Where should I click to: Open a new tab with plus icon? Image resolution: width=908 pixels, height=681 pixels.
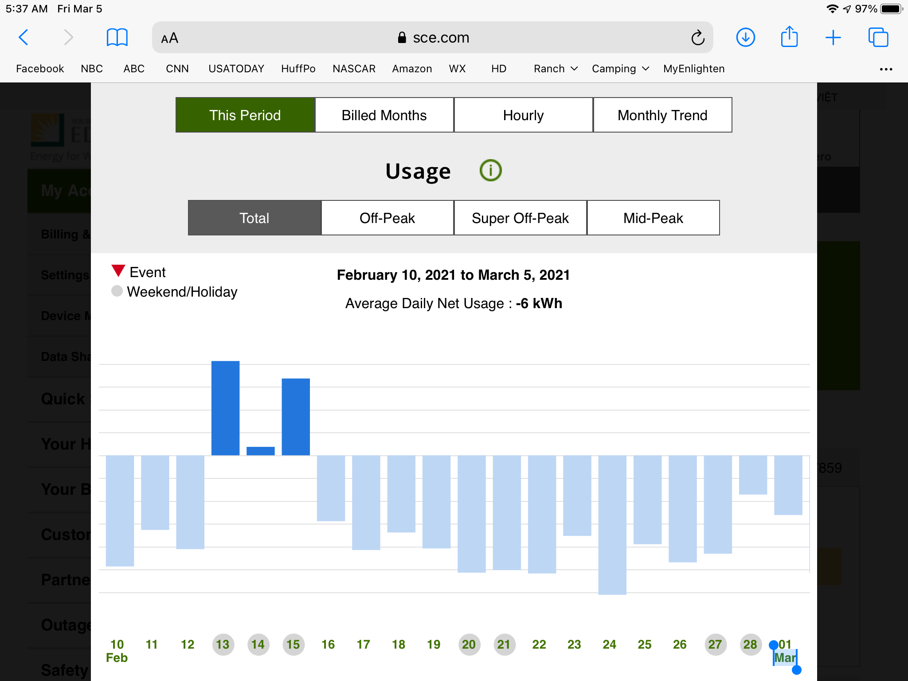click(x=833, y=38)
